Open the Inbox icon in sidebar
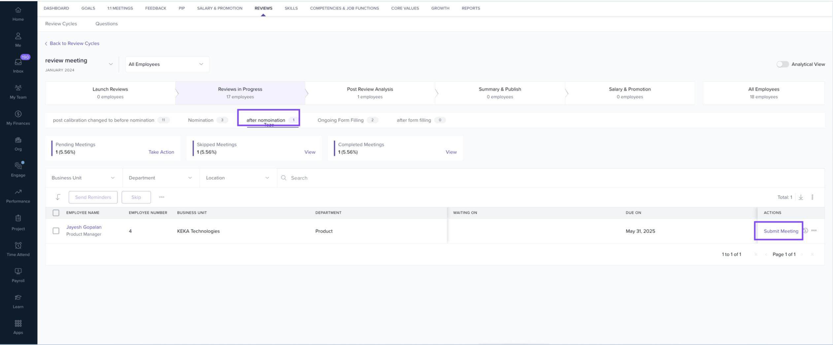Viewport: 833px width, 345px height. 18,63
